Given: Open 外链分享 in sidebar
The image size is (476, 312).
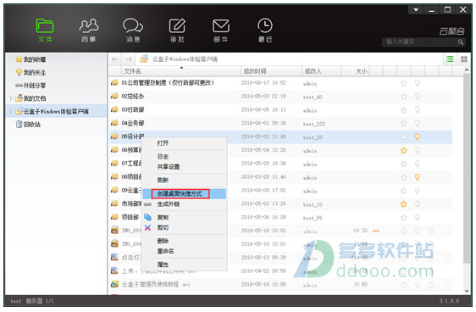Looking at the screenshot, I should coord(30,86).
